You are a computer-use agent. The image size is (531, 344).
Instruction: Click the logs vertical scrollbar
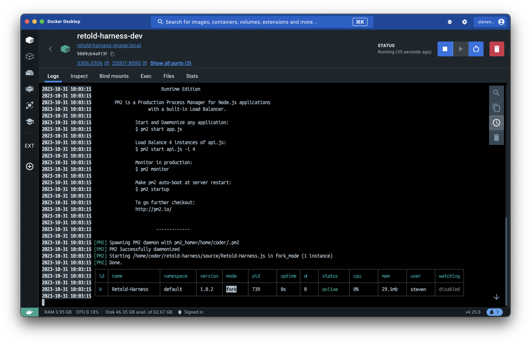pyautogui.click(x=506, y=261)
